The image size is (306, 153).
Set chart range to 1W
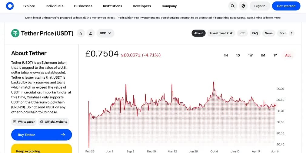250,55
